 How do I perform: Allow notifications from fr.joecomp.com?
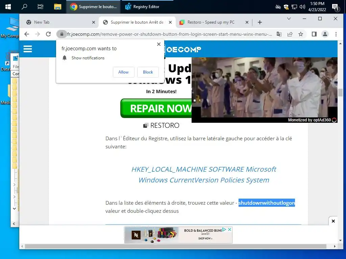pos(123,72)
